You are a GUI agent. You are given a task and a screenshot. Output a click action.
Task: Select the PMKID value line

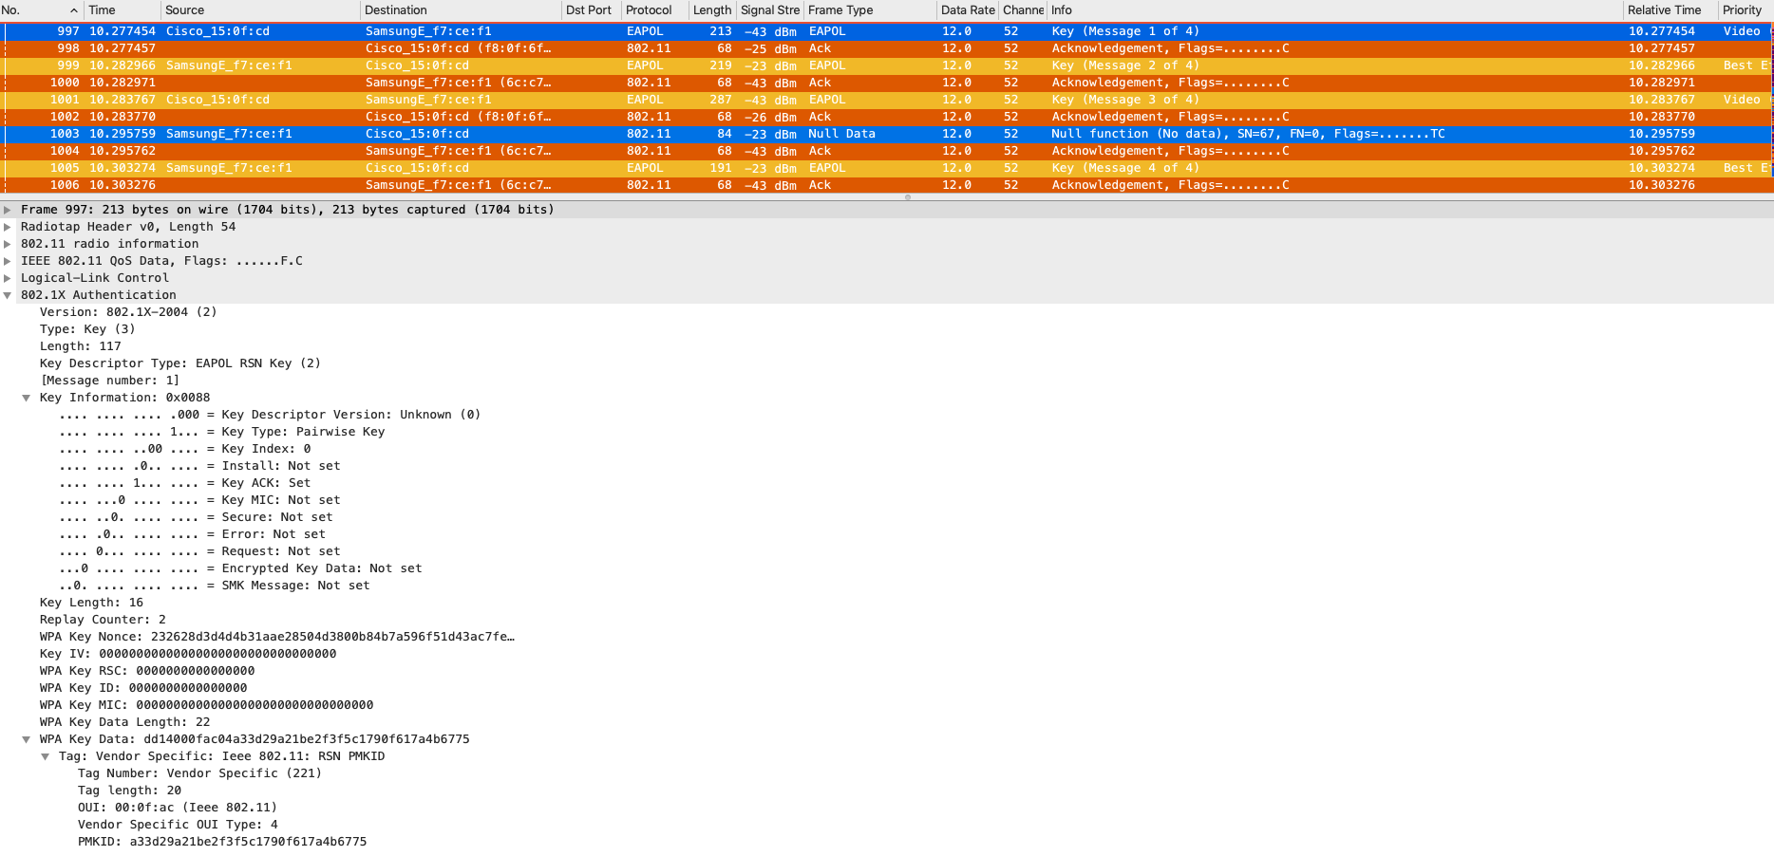[222, 842]
